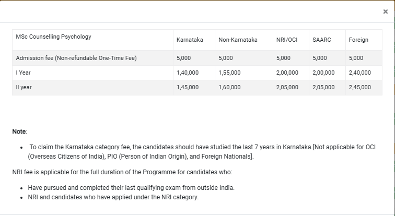Select the Karnataka column header
This screenshot has height=216, width=395.
point(190,40)
